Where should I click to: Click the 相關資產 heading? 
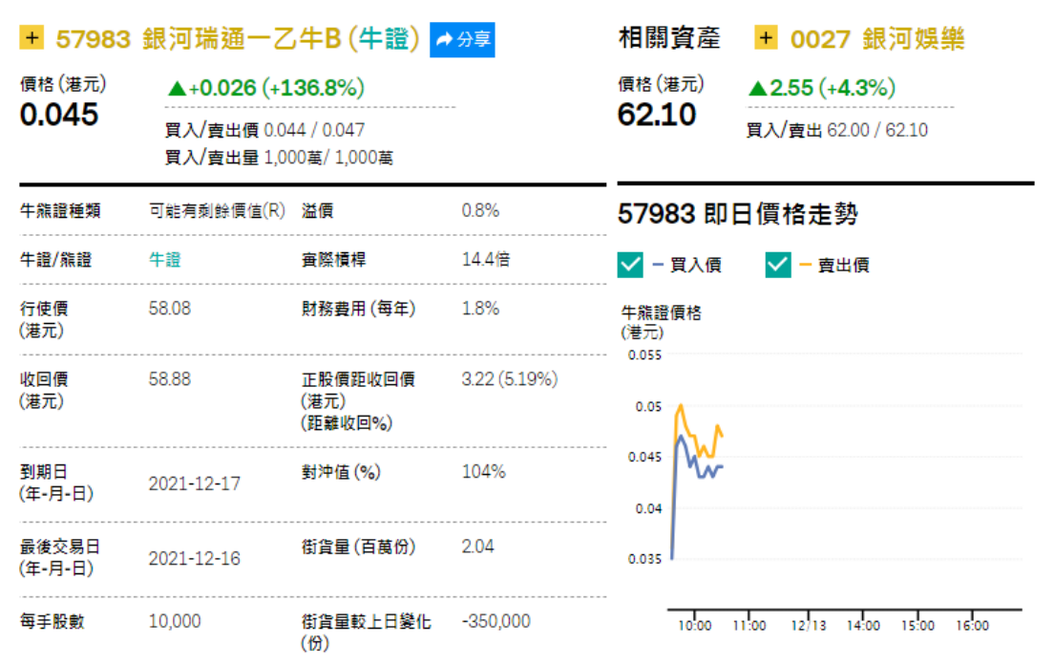click(669, 38)
